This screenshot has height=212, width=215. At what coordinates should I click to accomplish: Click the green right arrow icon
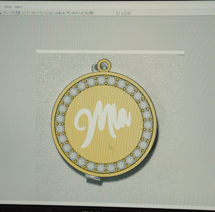pos(77,13)
